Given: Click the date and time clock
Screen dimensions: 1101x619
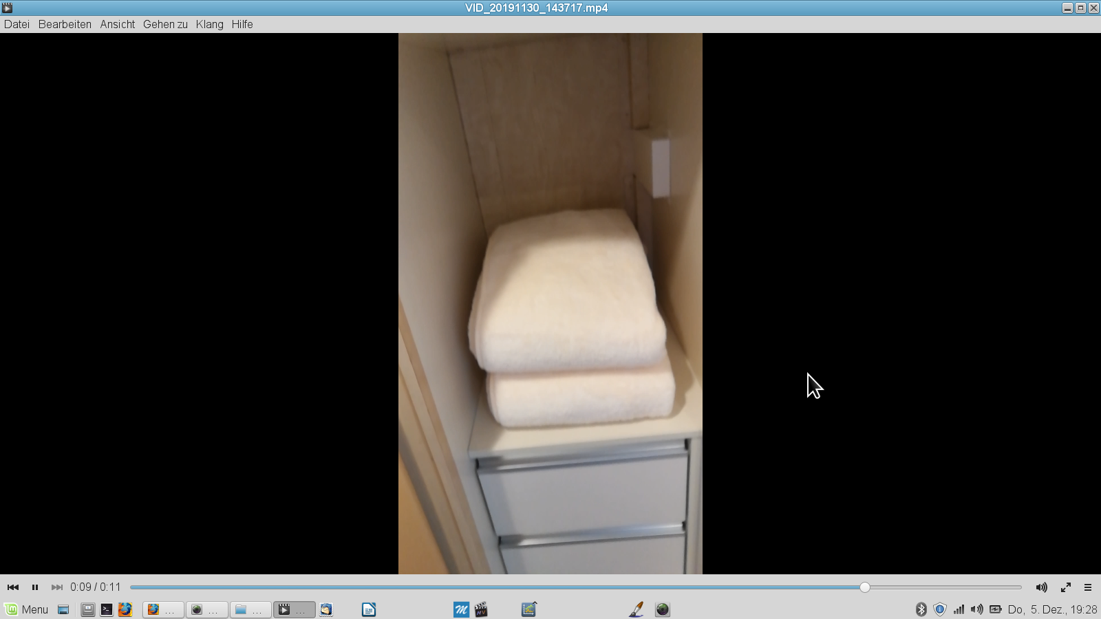Looking at the screenshot, I should pos(1052,609).
